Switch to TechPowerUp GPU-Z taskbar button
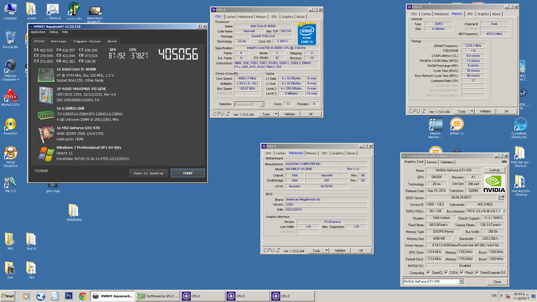537x302 pixels. (x=158, y=296)
